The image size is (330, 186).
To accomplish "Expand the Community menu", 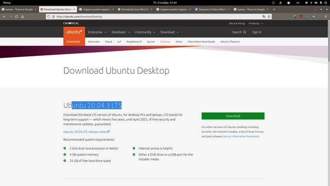I will point(145,32).
